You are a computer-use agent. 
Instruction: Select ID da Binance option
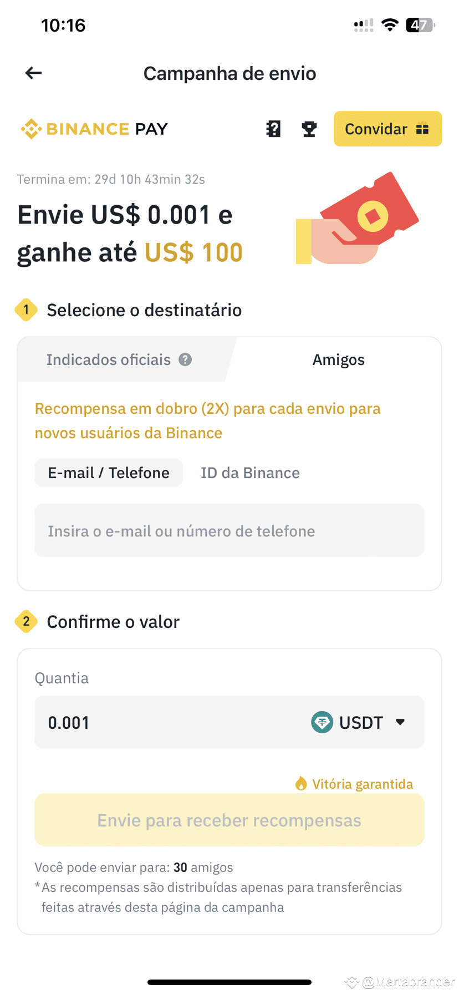coord(250,473)
